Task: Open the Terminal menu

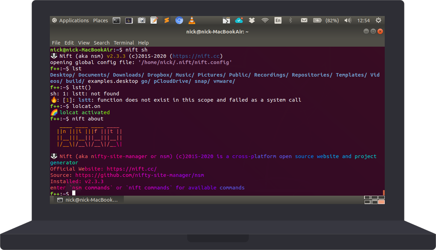Action: tap(124, 42)
